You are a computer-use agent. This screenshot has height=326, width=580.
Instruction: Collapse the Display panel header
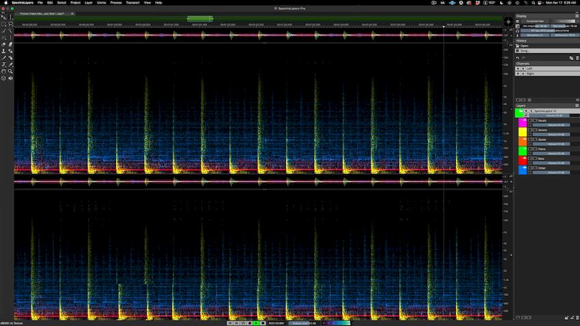pos(521,16)
